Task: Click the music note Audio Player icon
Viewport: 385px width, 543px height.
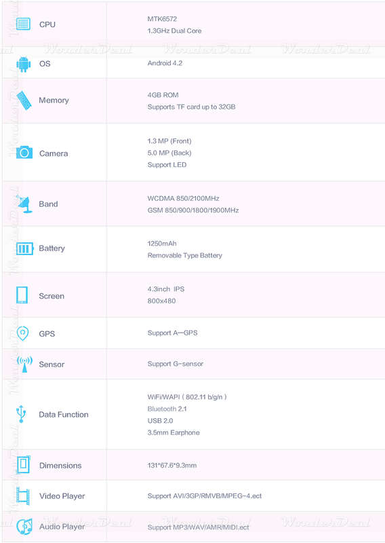Action: click(x=24, y=527)
